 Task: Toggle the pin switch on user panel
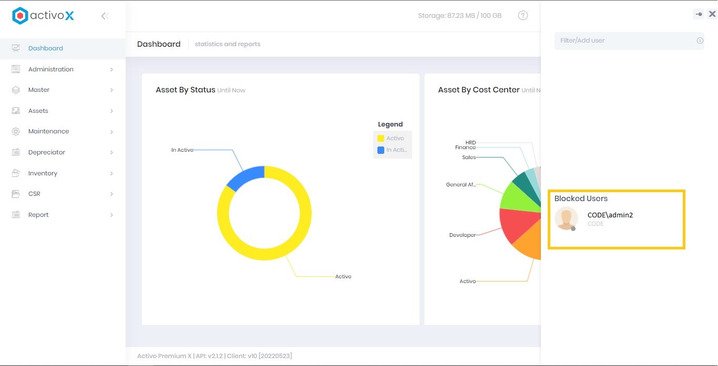coord(698,15)
